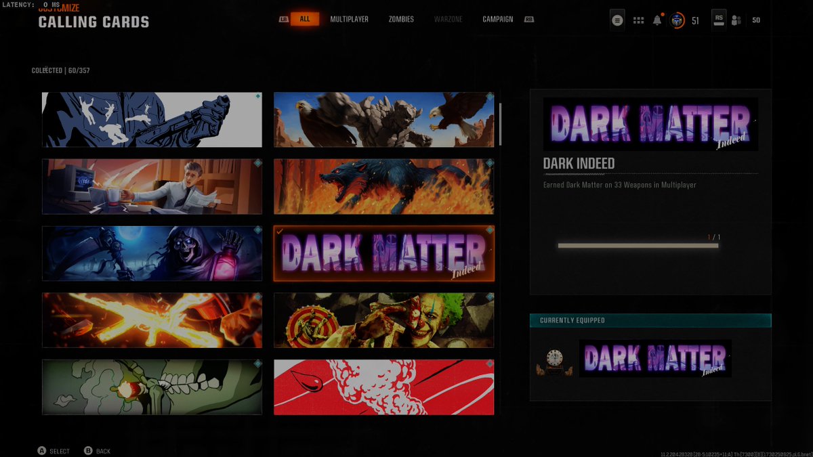Click the Dark Indeed title text

(x=579, y=164)
